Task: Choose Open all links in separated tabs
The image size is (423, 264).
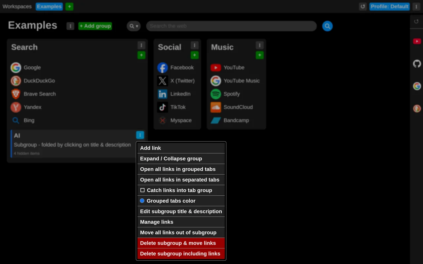Action: (x=181, y=180)
